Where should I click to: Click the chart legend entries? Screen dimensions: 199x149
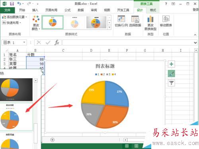(x=105, y=74)
